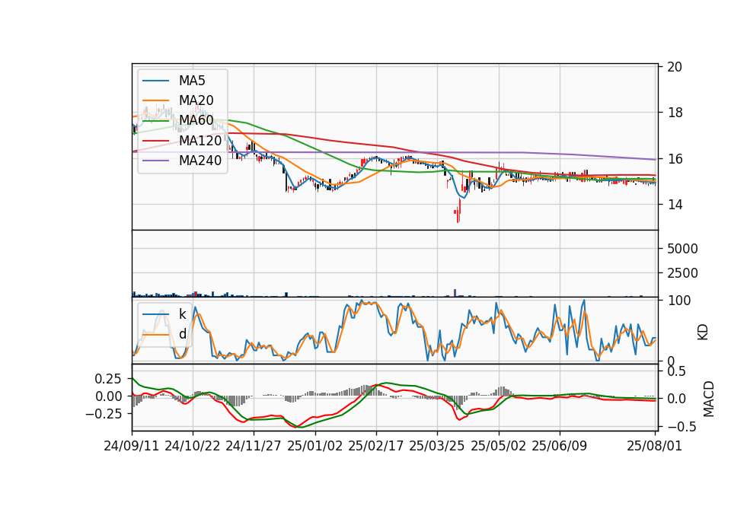
Task: Click the 24/10/22 date label
Action: click(x=193, y=446)
